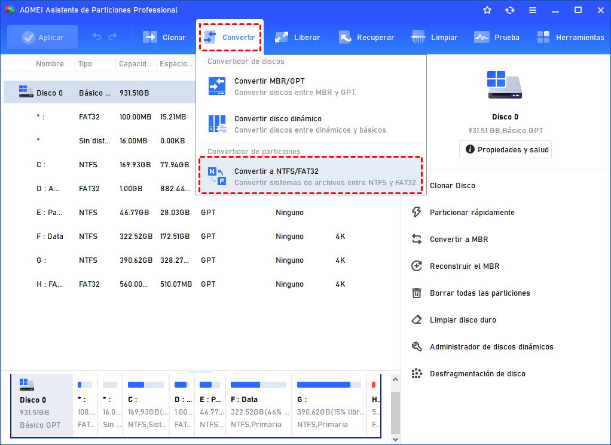The width and height of the screenshot is (611, 445).
Task: Click scroll up arrow of disk map
Action: point(395,379)
